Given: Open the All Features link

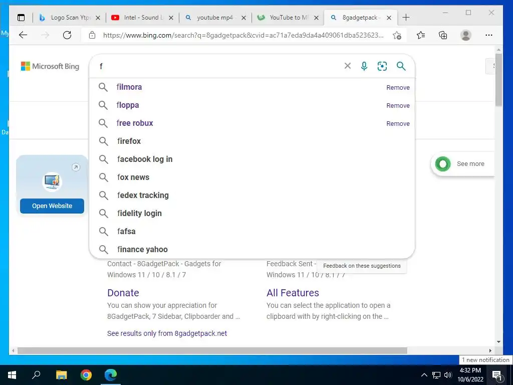Looking at the screenshot, I should (x=293, y=293).
